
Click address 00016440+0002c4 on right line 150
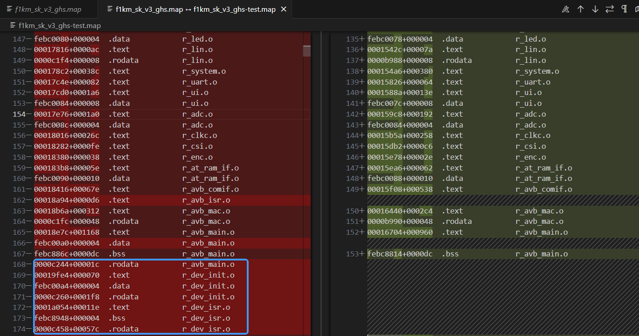pos(400,211)
